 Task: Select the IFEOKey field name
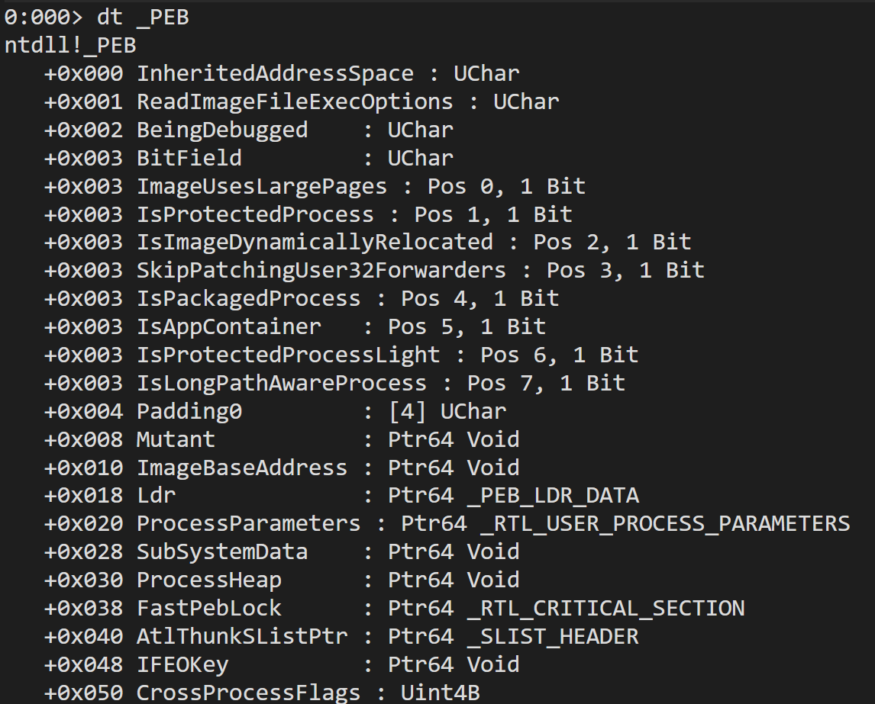(182, 664)
